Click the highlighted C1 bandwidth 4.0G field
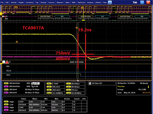 35,83
